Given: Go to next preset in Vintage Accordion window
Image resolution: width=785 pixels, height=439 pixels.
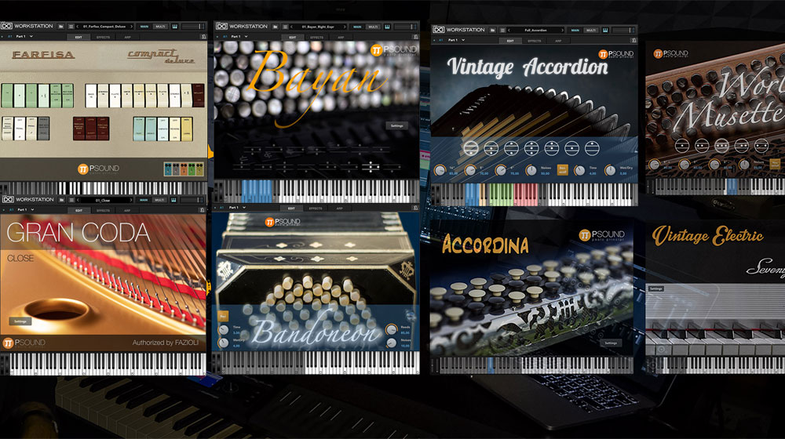Looking at the screenshot, I should pos(562,30).
